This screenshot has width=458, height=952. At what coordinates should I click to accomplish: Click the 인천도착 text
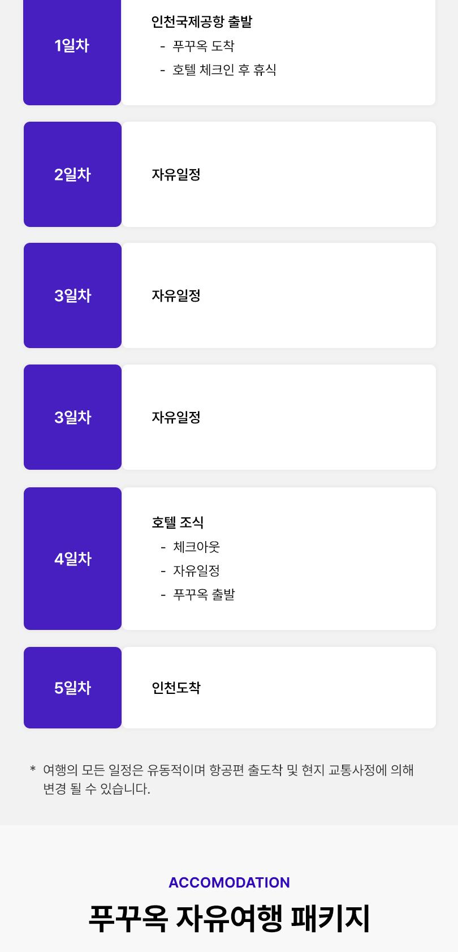click(x=176, y=688)
